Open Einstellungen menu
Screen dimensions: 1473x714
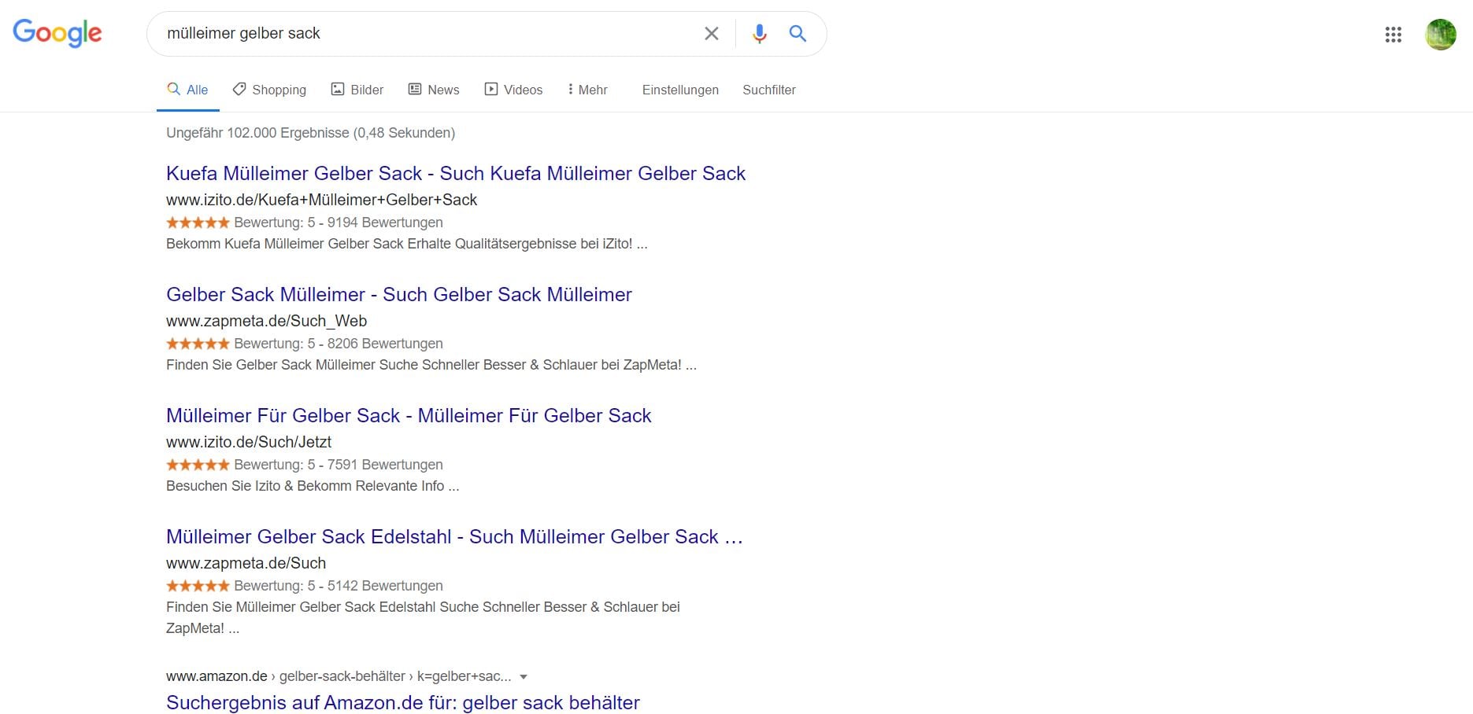coord(680,90)
